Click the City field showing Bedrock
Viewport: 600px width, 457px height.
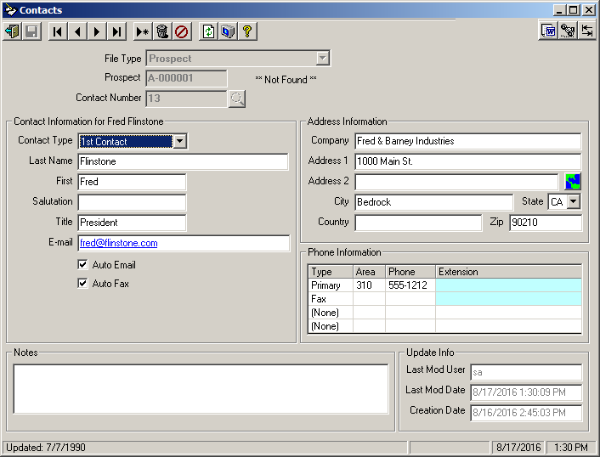pyautogui.click(x=434, y=202)
